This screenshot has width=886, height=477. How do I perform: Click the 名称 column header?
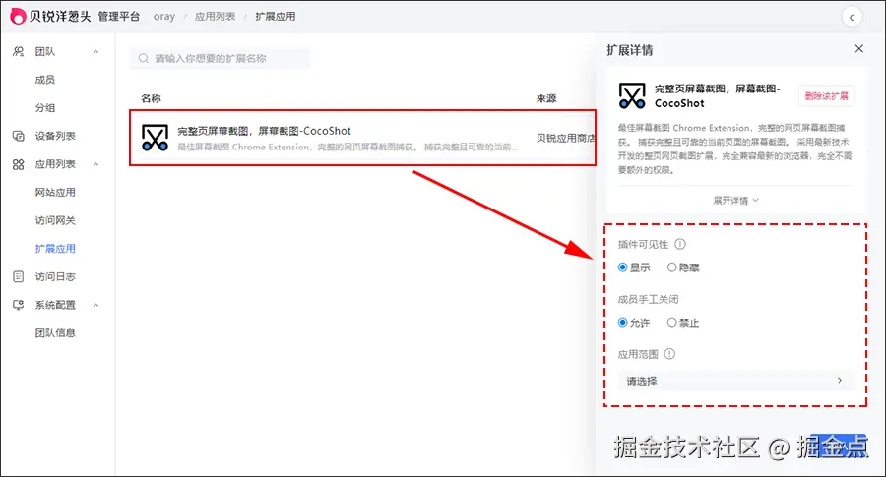[151, 98]
